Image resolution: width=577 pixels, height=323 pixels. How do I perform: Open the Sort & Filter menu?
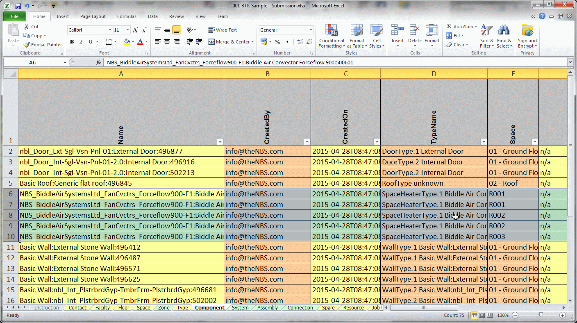pos(486,36)
